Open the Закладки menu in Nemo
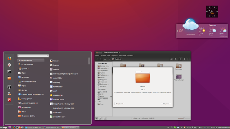230x129 pixels. coord(122,56)
